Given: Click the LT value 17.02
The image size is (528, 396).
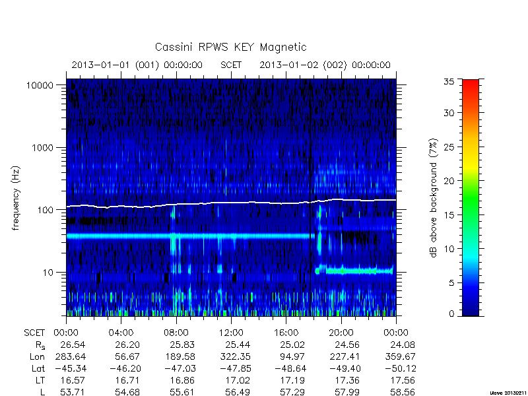Looking at the screenshot, I should 238,380.
